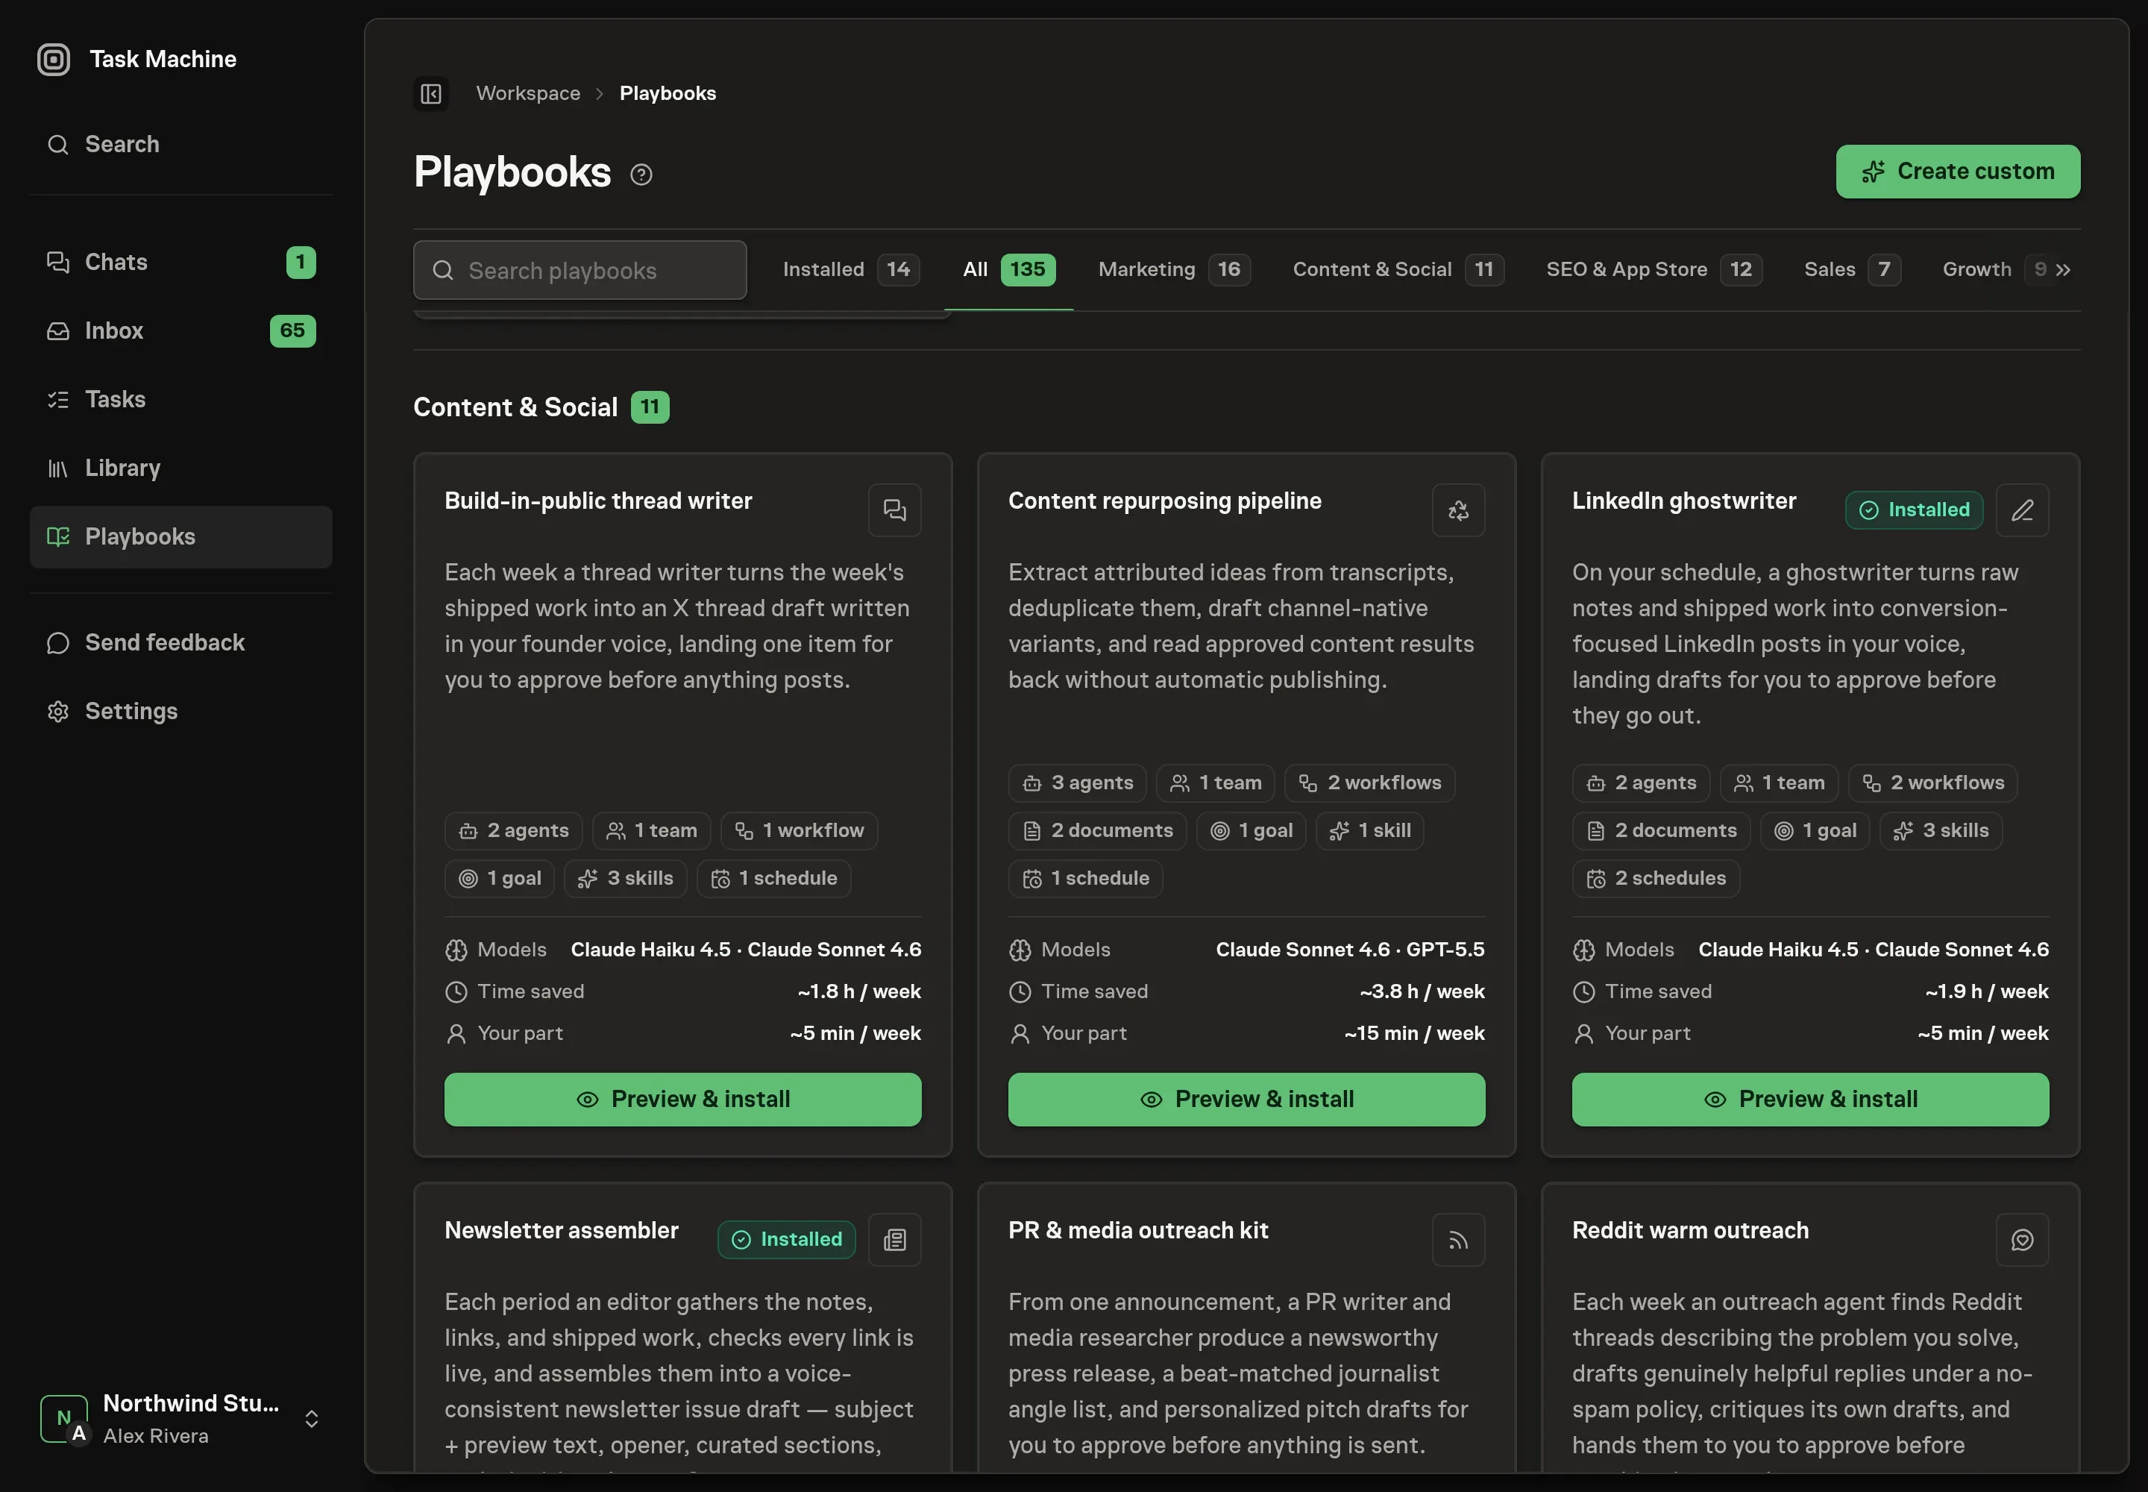
Task: Click the Inbox badge showing 65
Action: (292, 330)
